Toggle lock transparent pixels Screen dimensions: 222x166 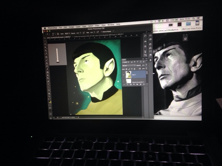point(126,69)
